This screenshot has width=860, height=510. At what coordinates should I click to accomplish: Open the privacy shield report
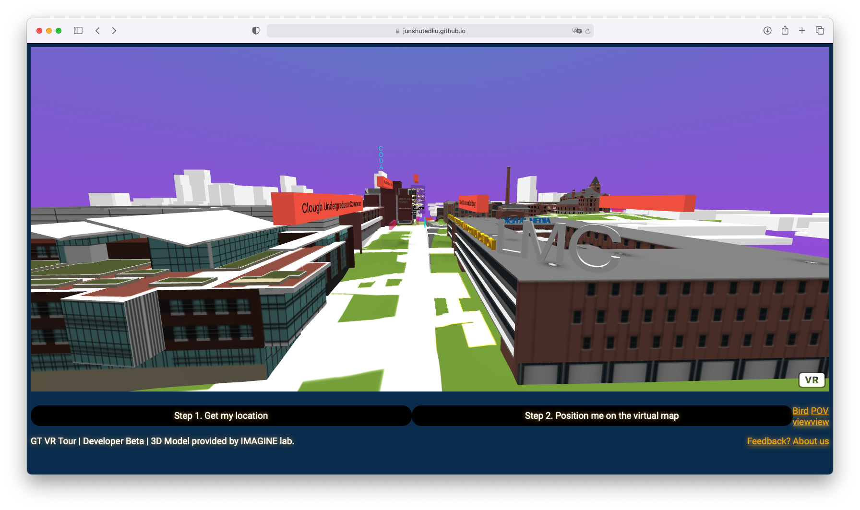pos(256,31)
